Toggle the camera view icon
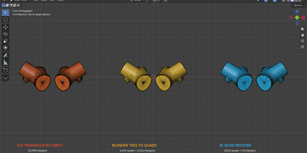 tap(302, 41)
